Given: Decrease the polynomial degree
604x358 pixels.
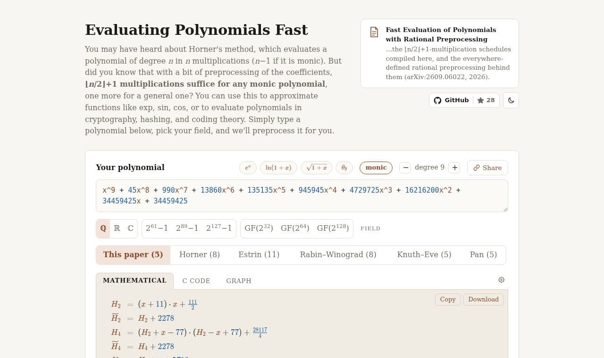Looking at the screenshot, I should point(405,168).
